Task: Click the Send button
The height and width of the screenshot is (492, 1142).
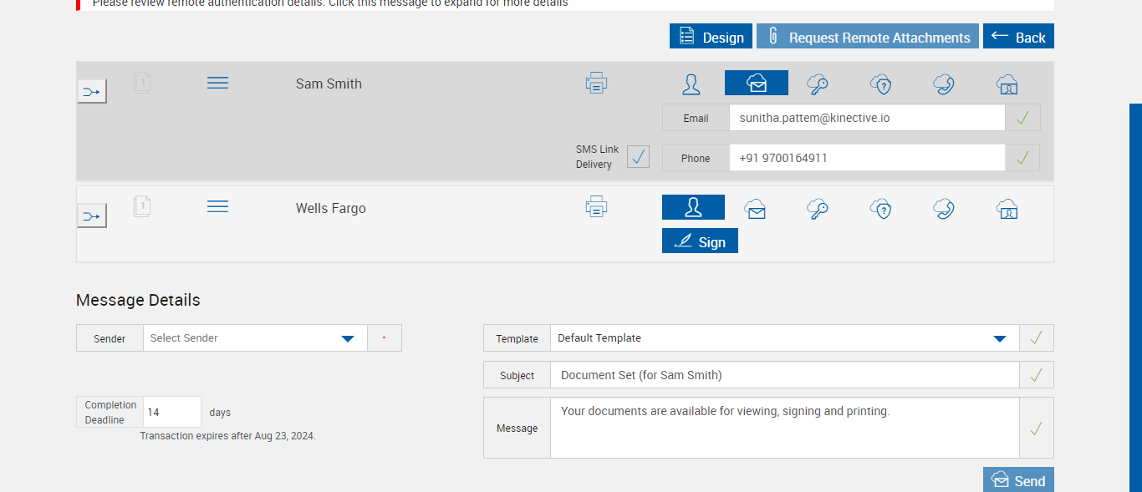Action: pos(1018,480)
